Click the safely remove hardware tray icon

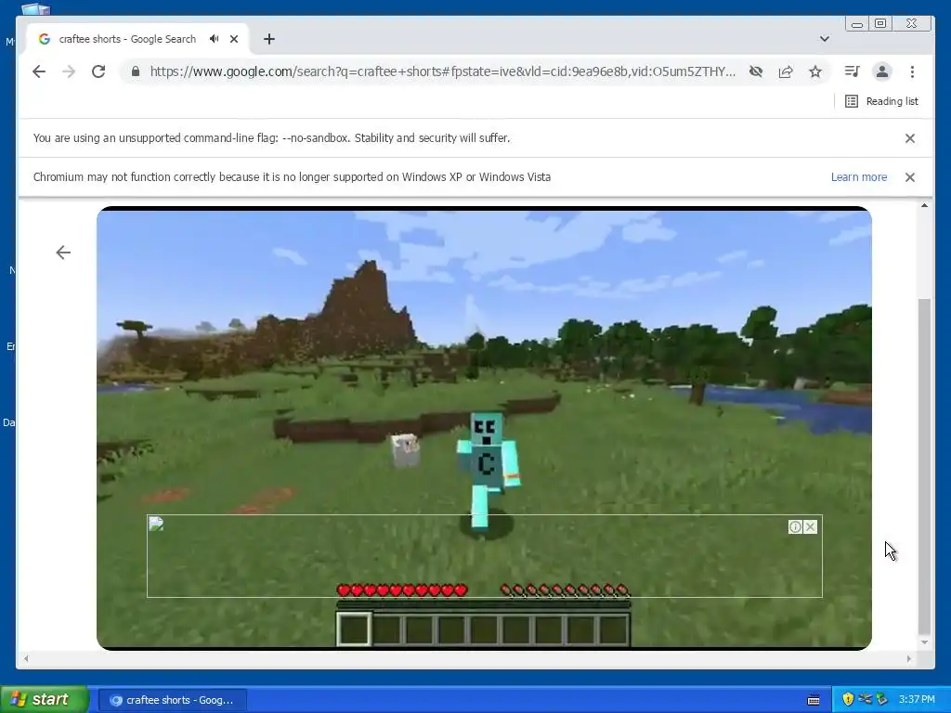(x=881, y=700)
